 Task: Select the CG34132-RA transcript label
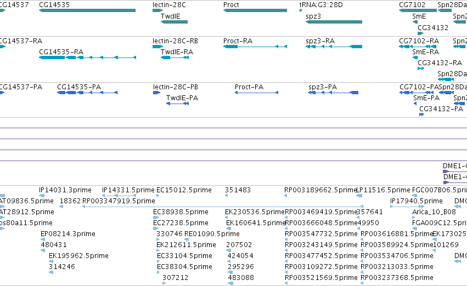tap(440, 62)
